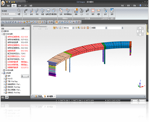Switch to the 模型 ribbon tab

click(x=8, y=6)
